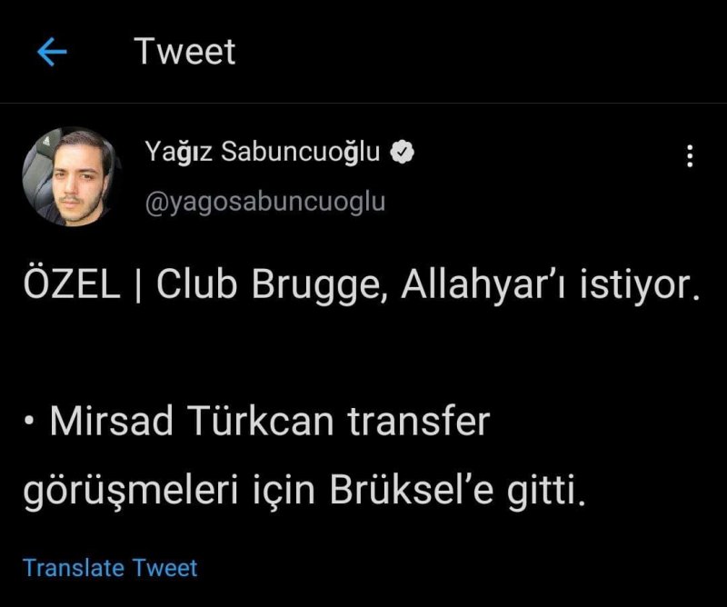Go back using the blue arrow

[x=52, y=52]
